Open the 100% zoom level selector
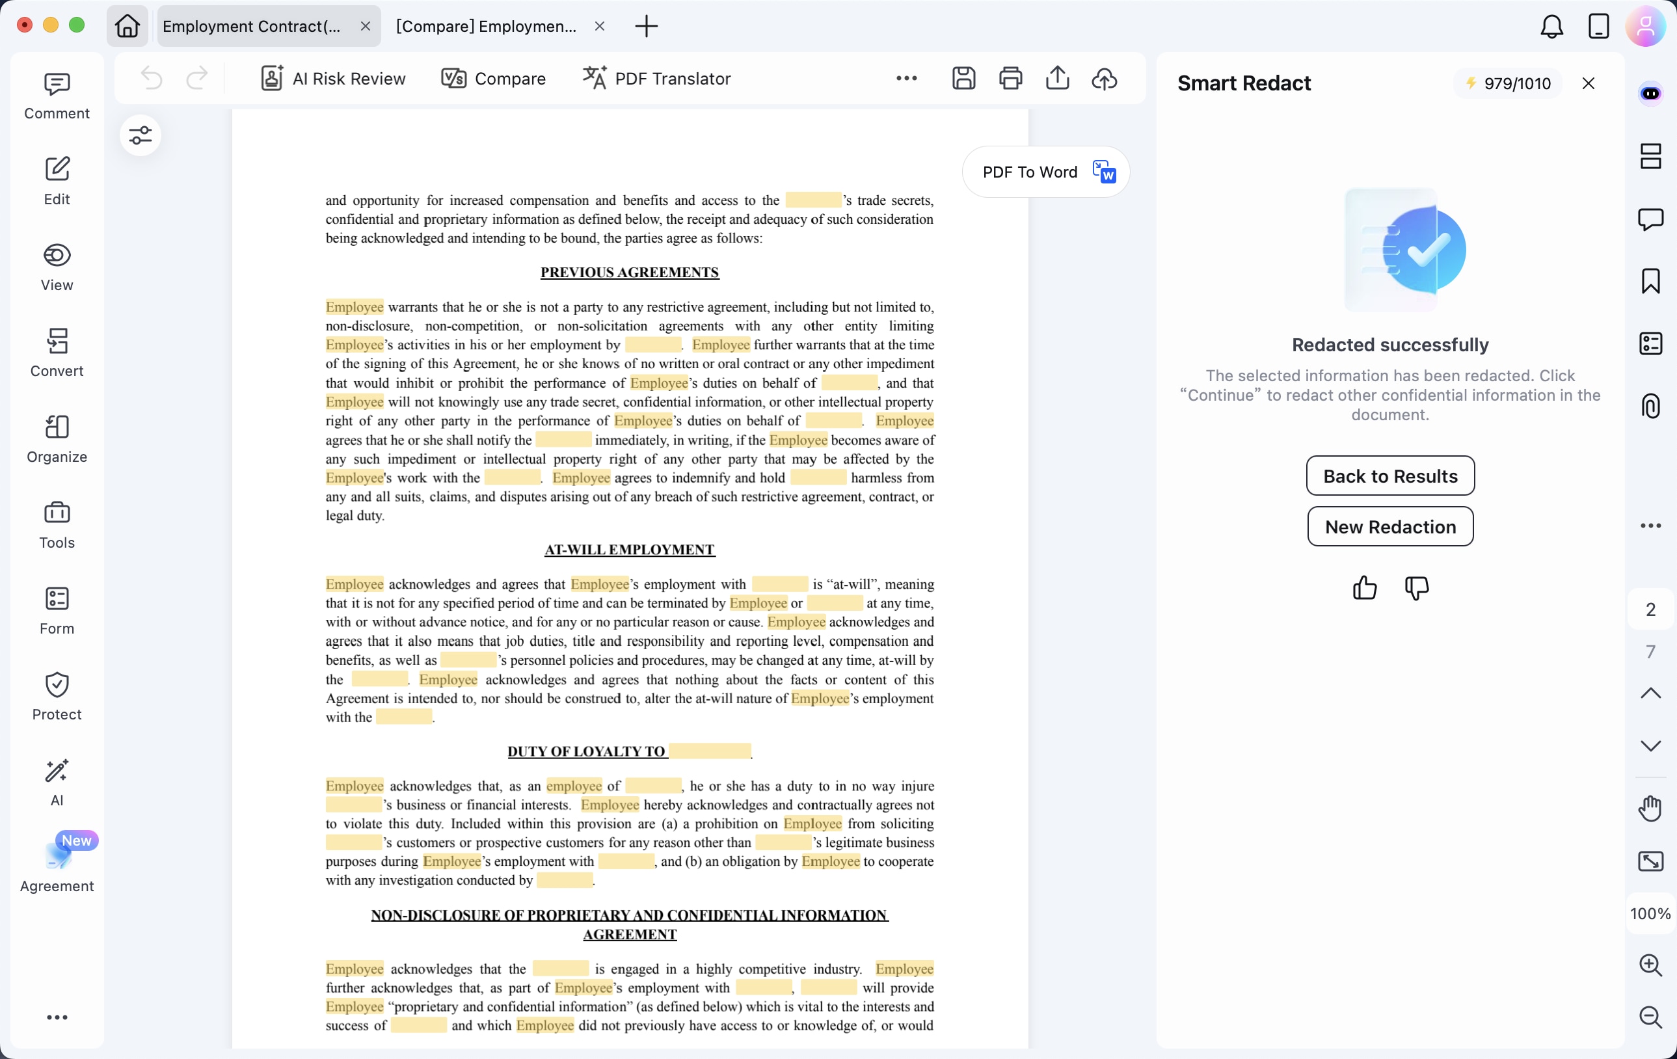1677x1059 pixels. 1650,913
